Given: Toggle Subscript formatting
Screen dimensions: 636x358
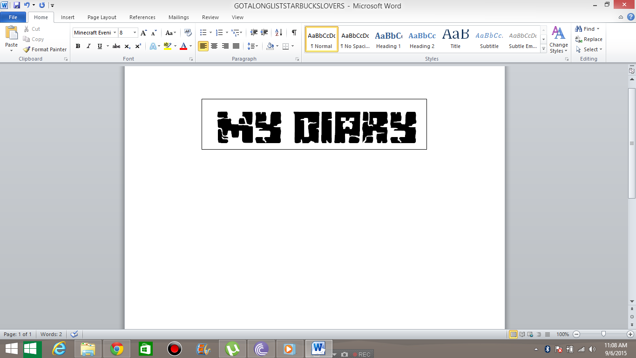Looking at the screenshot, I should 128,46.
